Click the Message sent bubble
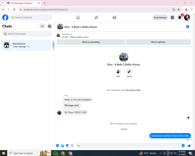The height and width of the screenshot is (156, 195). (x=72, y=106)
